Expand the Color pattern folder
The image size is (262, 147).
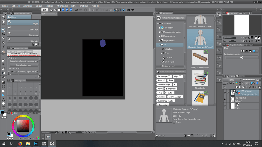160,28
